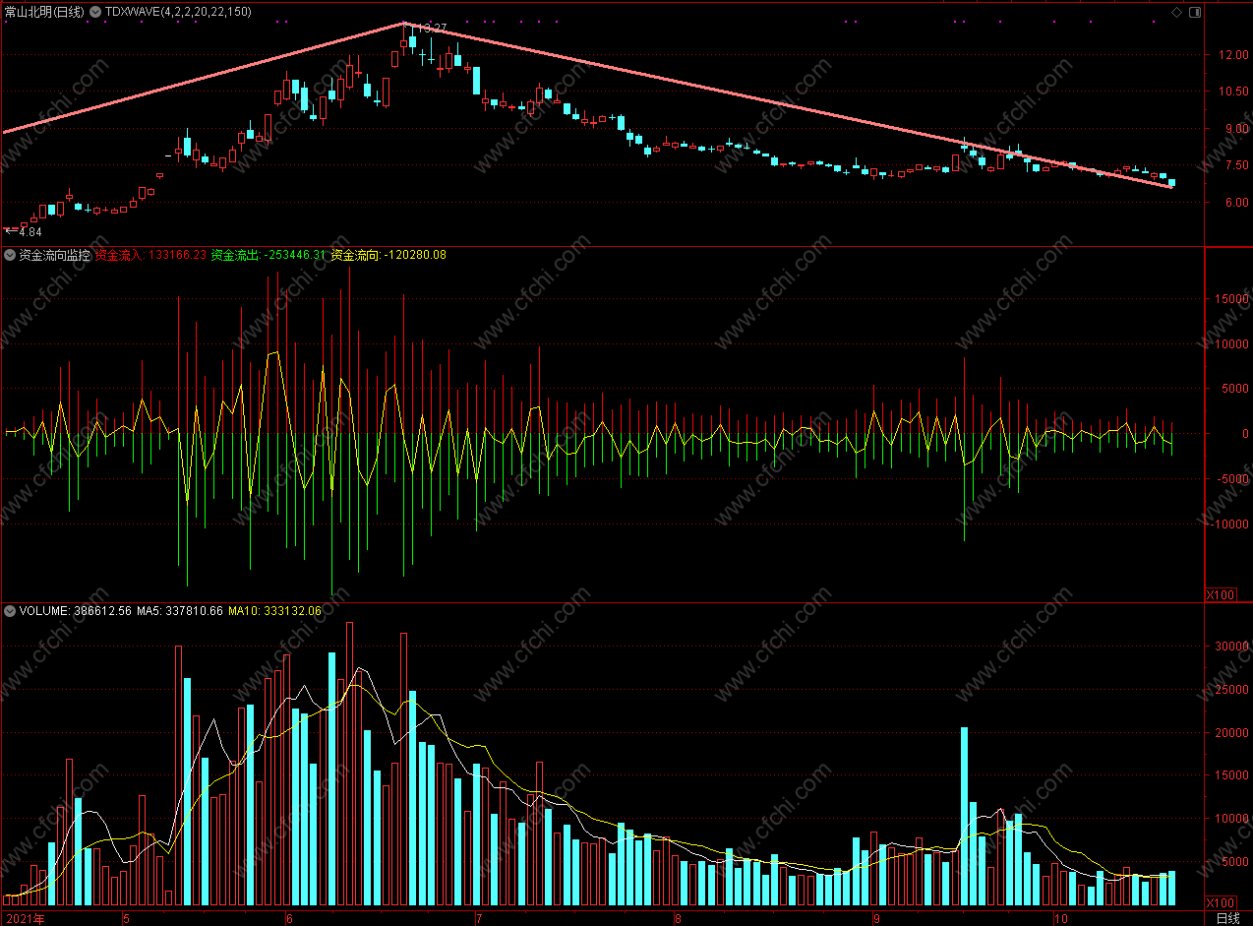Click the TDXWAVE(4,2,2,20,22,150) indicator label

(x=178, y=12)
